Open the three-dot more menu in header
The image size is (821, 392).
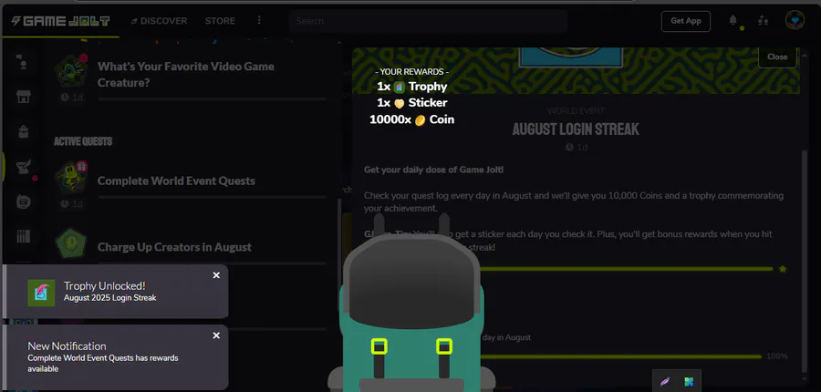coord(259,20)
